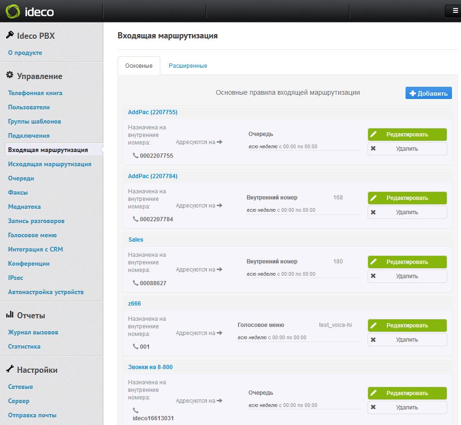461x425 pixels.
Task: Click the plus icon on the Добавить button
Action: click(x=413, y=93)
